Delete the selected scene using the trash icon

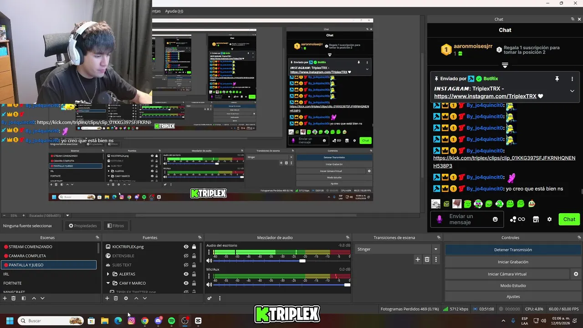coord(14,298)
